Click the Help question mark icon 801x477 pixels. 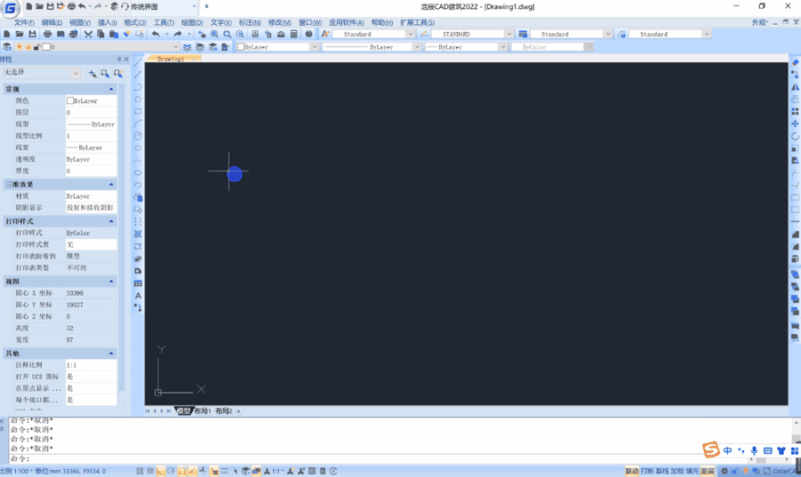pos(308,34)
